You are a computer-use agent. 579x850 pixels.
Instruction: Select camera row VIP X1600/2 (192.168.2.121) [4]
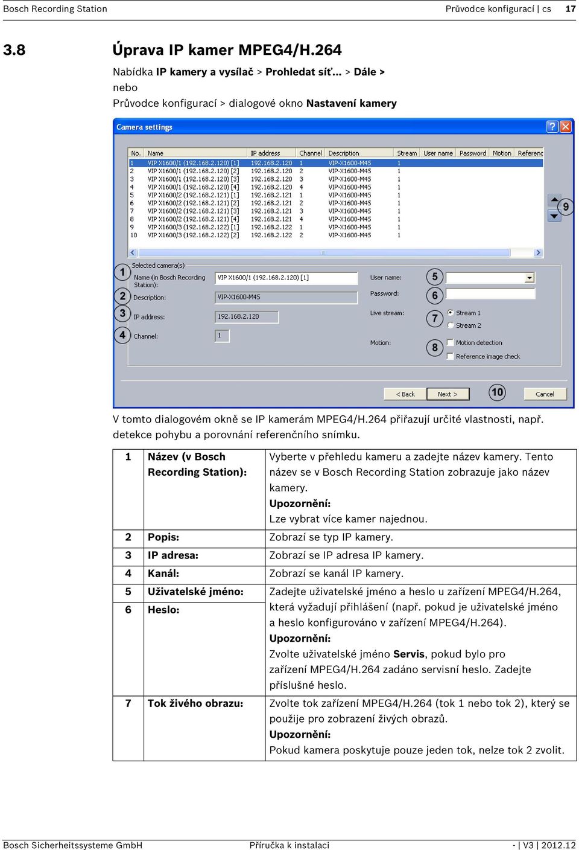coord(336,219)
